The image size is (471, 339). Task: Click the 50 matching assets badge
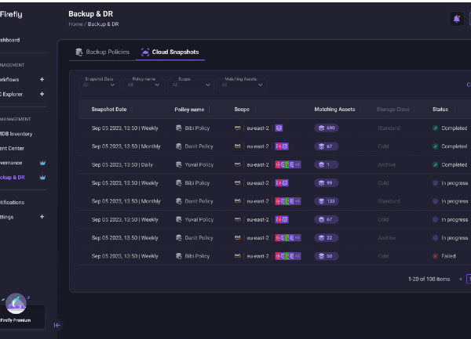tap(327, 256)
